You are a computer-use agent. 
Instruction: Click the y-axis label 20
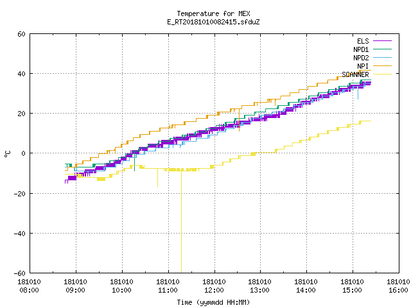click(x=21, y=114)
